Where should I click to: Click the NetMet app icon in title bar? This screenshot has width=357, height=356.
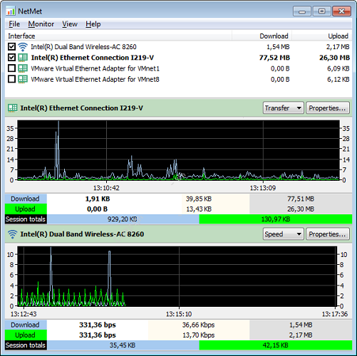(11, 11)
